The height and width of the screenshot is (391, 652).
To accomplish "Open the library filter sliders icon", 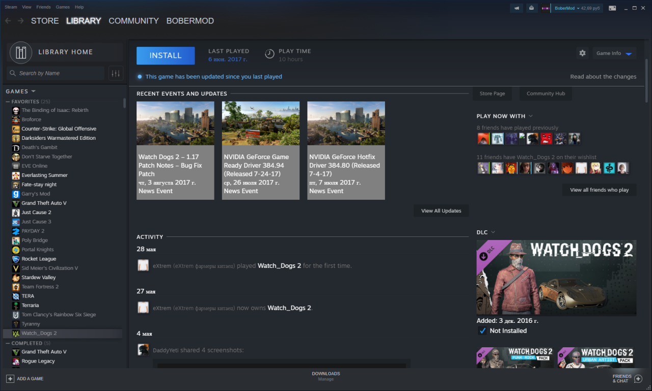I will click(116, 73).
